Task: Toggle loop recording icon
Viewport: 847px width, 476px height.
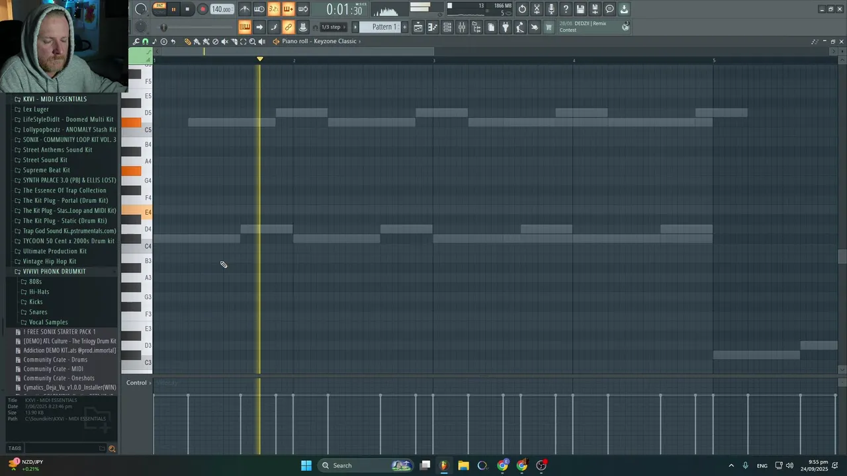Action: pyautogui.click(x=303, y=9)
